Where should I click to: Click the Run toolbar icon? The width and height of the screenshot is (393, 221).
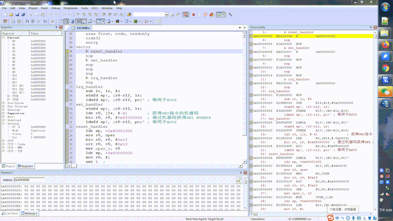(13, 21)
